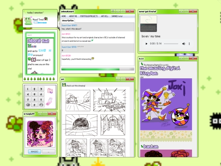Click the pin icon beside banhan heading
221x166 pixels.
tap(142, 146)
